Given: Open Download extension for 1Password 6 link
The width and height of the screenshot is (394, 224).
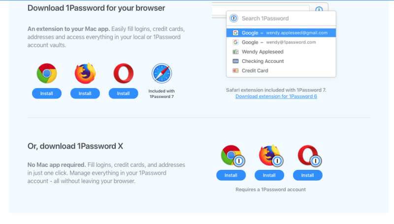Looking at the screenshot, I should tap(276, 96).
